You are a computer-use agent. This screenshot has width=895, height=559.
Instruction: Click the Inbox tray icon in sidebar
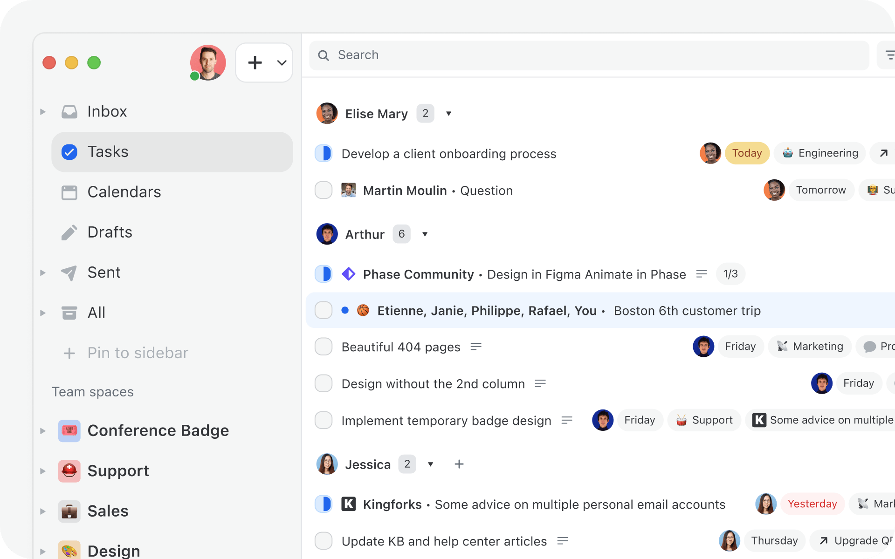tap(69, 112)
